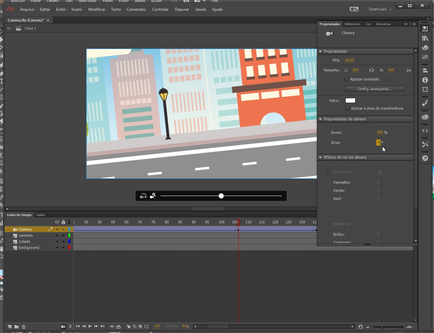Open the Essenciais workspace dropdown
Image resolution: width=434 pixels, height=333 pixels.
pos(380,9)
